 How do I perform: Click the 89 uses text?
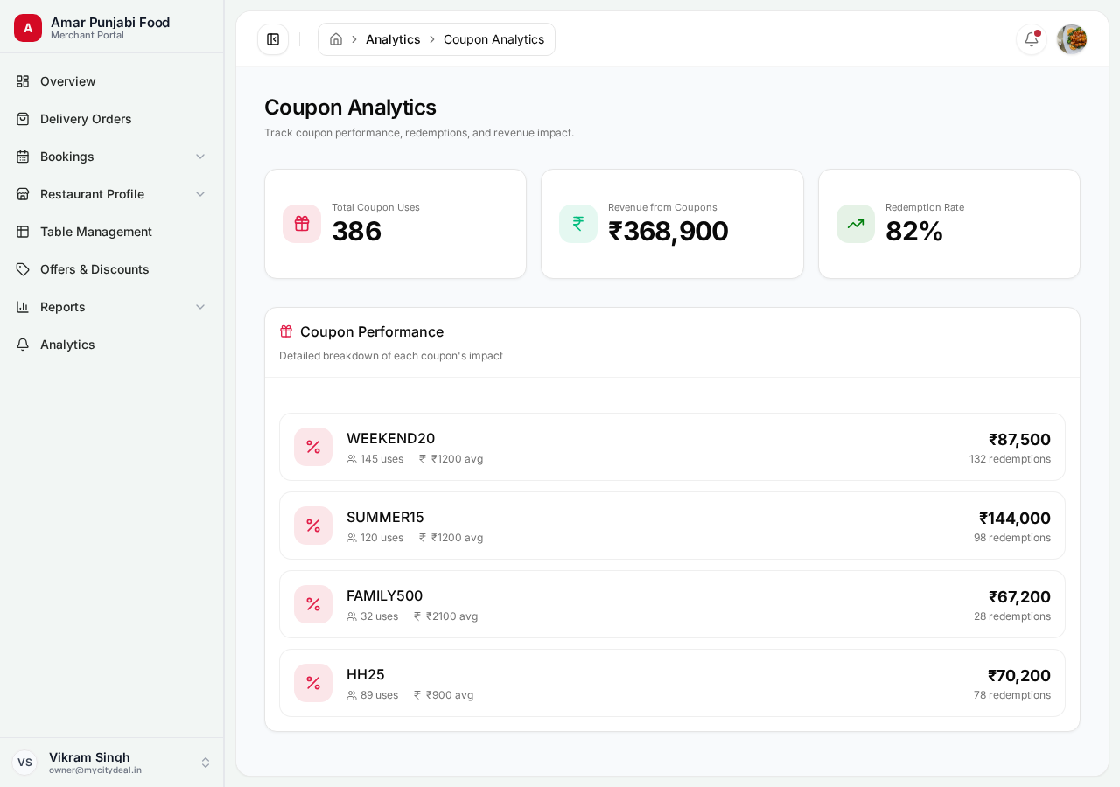[x=379, y=695]
